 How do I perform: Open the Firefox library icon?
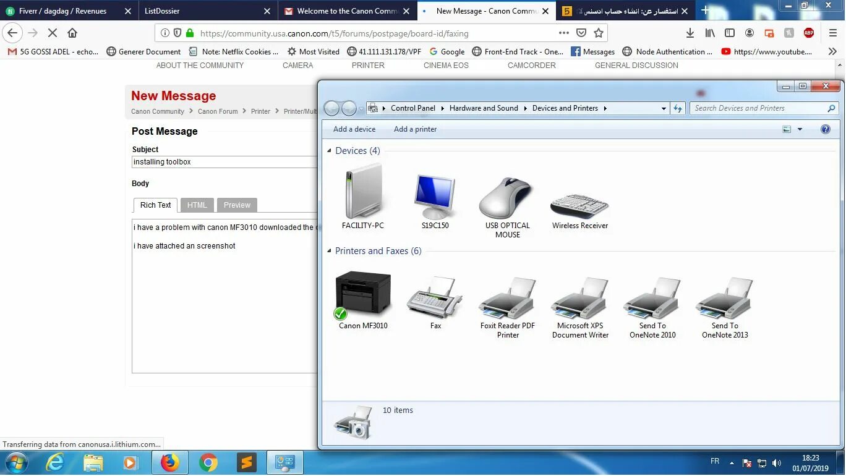click(x=710, y=33)
